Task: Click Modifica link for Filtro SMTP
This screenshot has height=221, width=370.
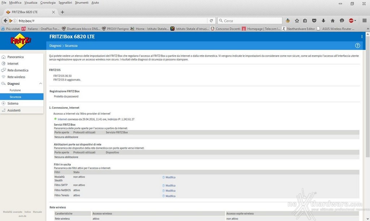Action: point(171,185)
